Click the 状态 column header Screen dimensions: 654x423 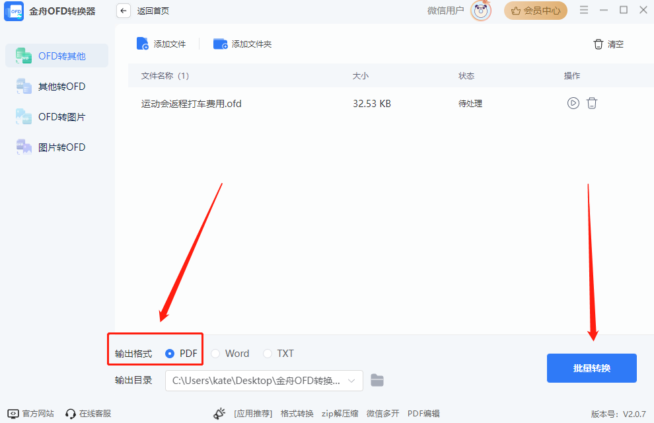click(x=466, y=75)
